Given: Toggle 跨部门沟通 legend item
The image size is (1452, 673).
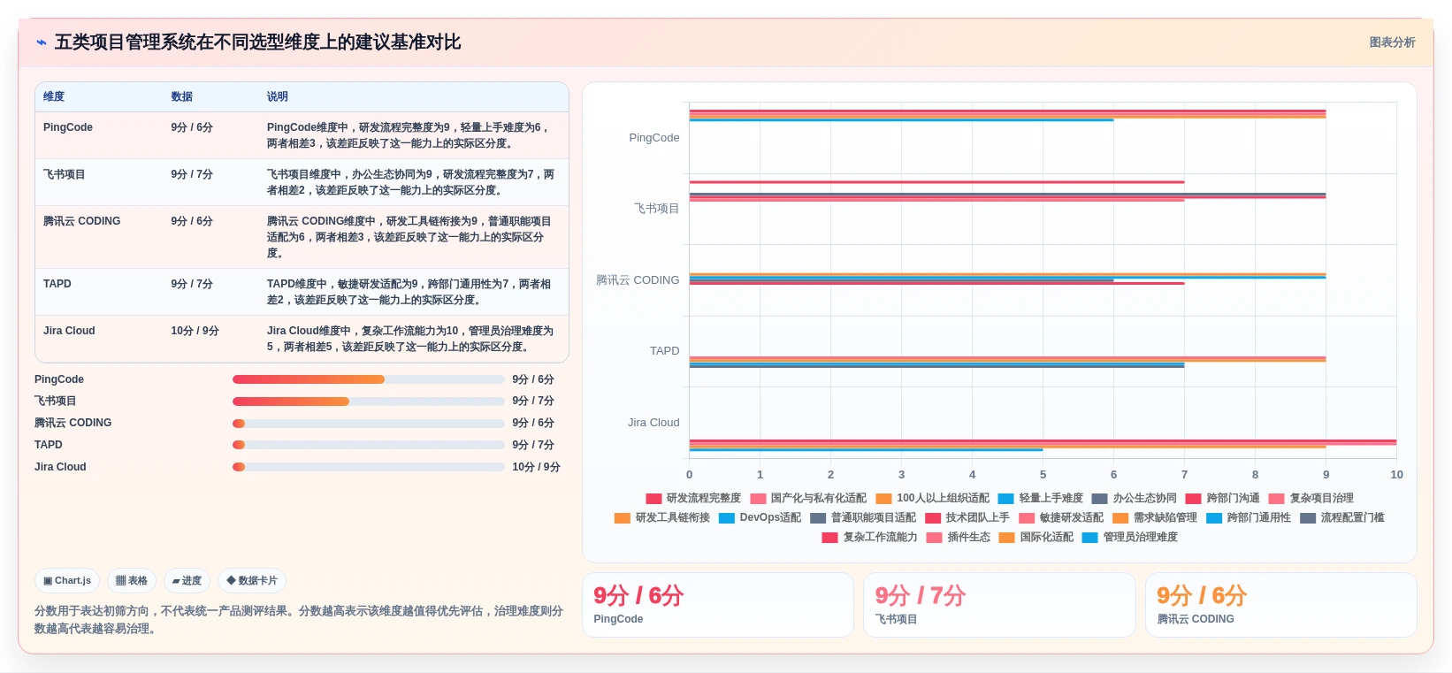Looking at the screenshot, I should [x=1223, y=499].
